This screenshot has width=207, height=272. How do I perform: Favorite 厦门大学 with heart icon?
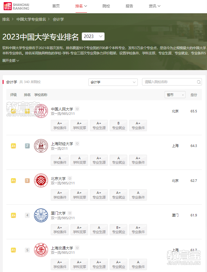point(70,213)
